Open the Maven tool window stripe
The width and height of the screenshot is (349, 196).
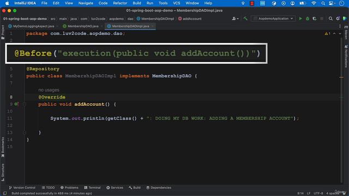point(346,32)
